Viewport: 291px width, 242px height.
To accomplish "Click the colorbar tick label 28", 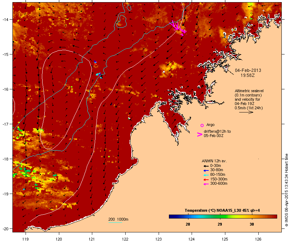I will click(x=188, y=224).
